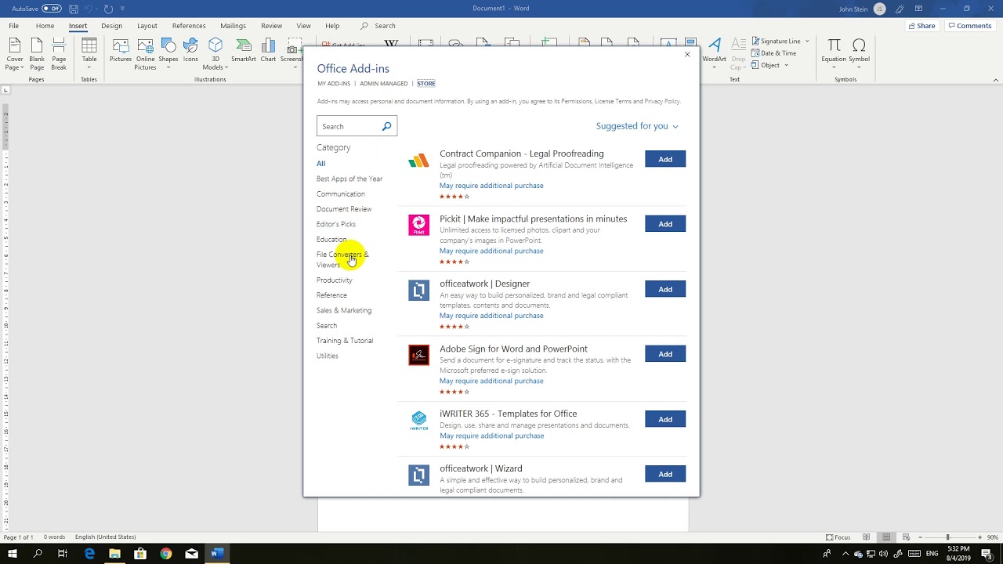
Task: Close the Office Add-ins dialog
Action: click(x=687, y=54)
